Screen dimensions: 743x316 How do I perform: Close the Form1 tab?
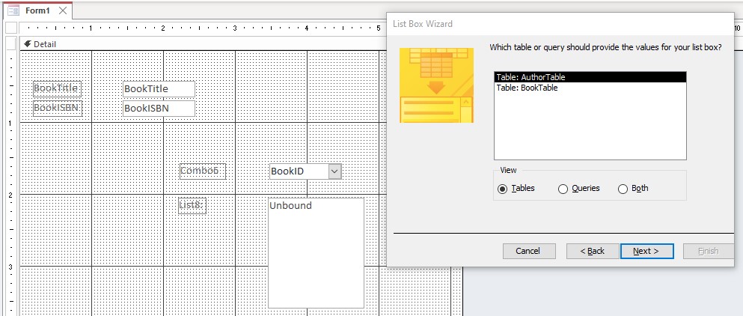click(x=63, y=10)
